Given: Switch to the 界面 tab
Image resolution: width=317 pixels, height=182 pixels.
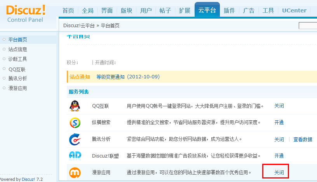Looking at the screenshot, I should tap(107, 10).
